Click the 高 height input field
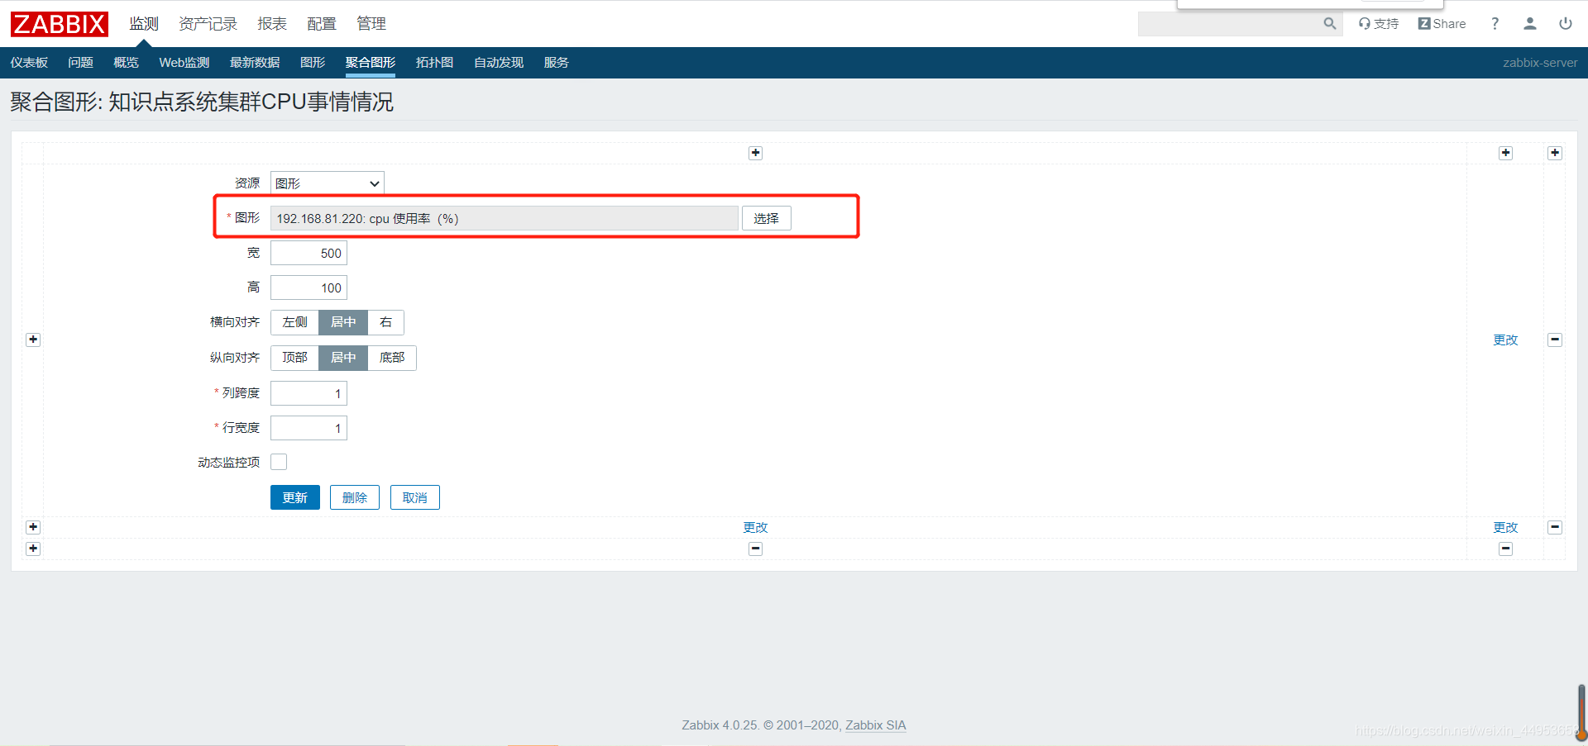This screenshot has height=746, width=1588. [x=309, y=287]
